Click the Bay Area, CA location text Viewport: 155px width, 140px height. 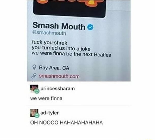click(x=54, y=68)
